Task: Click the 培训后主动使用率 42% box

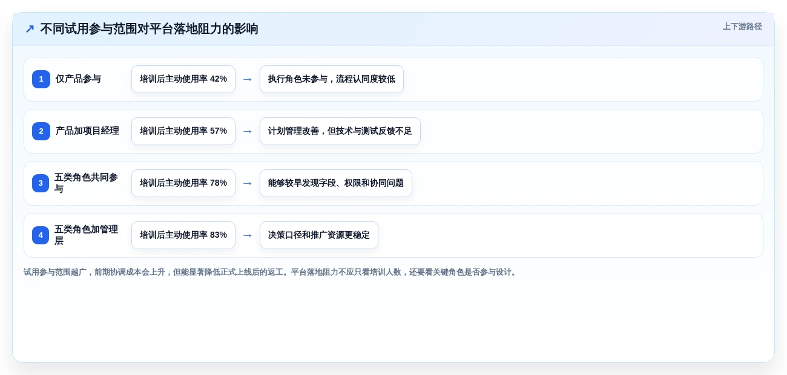Action: [x=183, y=79]
